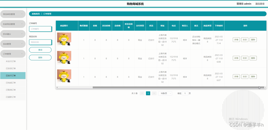Click 发货 for the order placed at 11:07:14

click(245, 40)
